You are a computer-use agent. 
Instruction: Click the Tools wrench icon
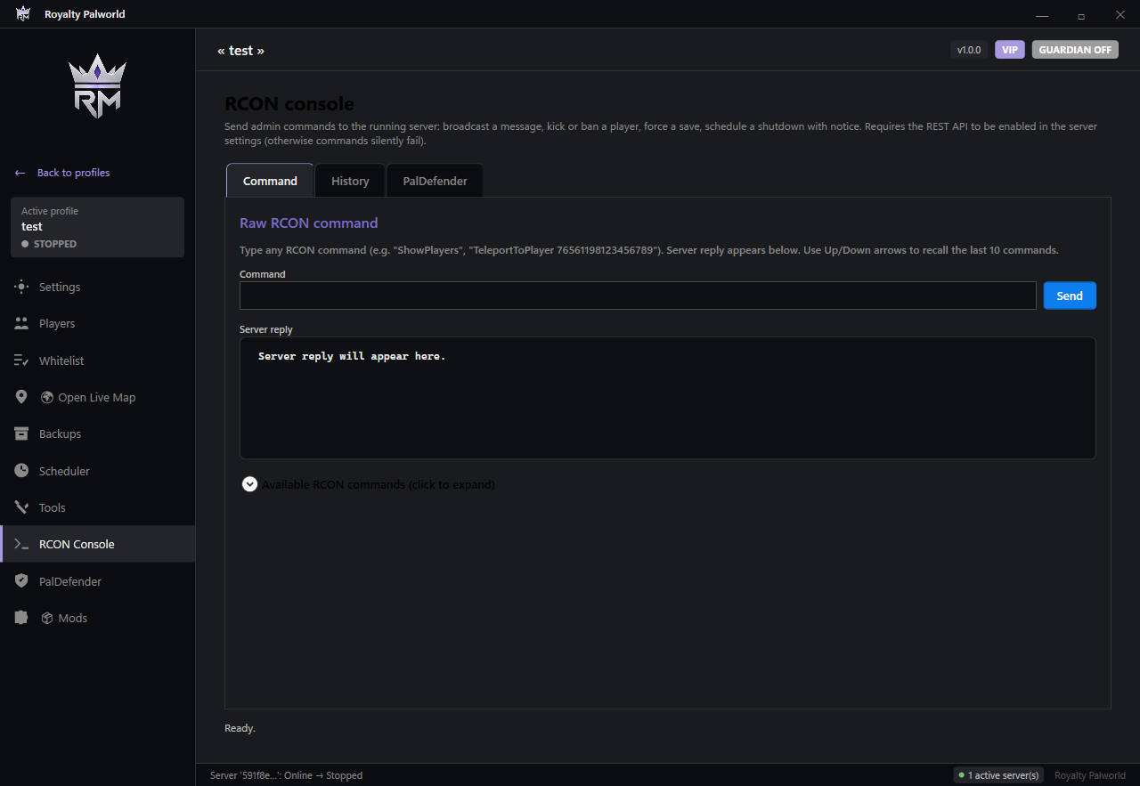21,507
